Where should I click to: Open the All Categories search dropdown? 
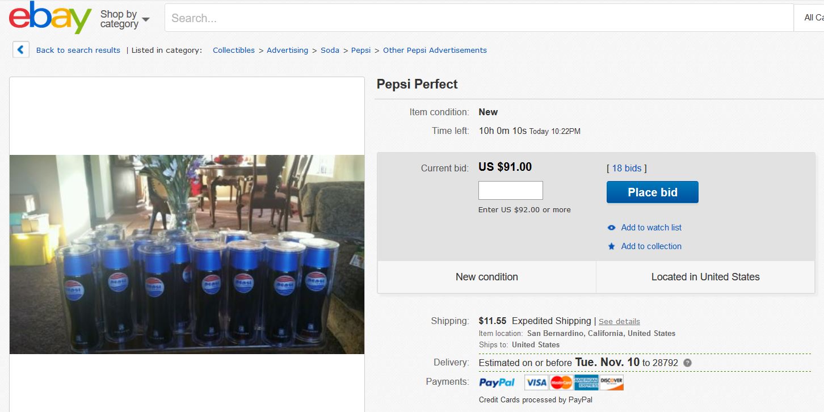pyautogui.click(x=812, y=18)
